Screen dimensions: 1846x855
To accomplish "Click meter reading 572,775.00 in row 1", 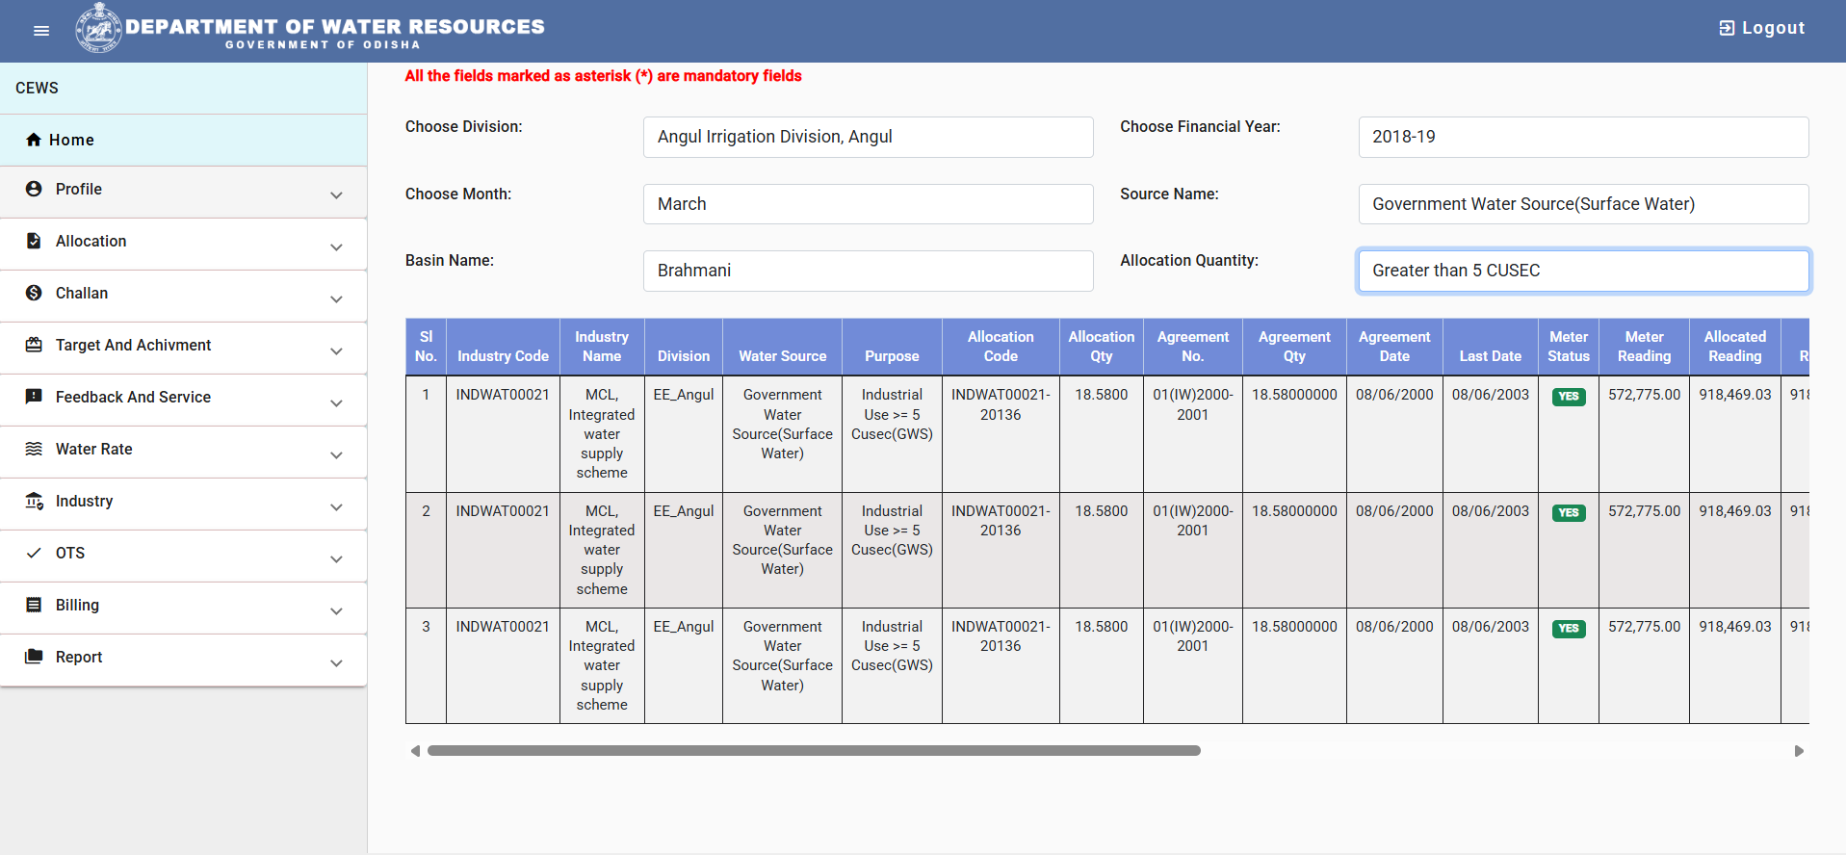I will (x=1644, y=395).
